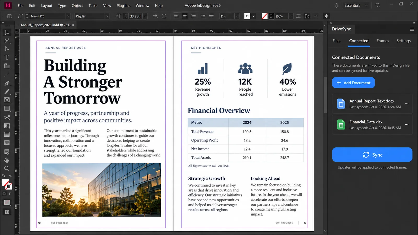418x235 pixels.
Task: Close the Annual_Report_2026.indd document tab
Action: 73,25
